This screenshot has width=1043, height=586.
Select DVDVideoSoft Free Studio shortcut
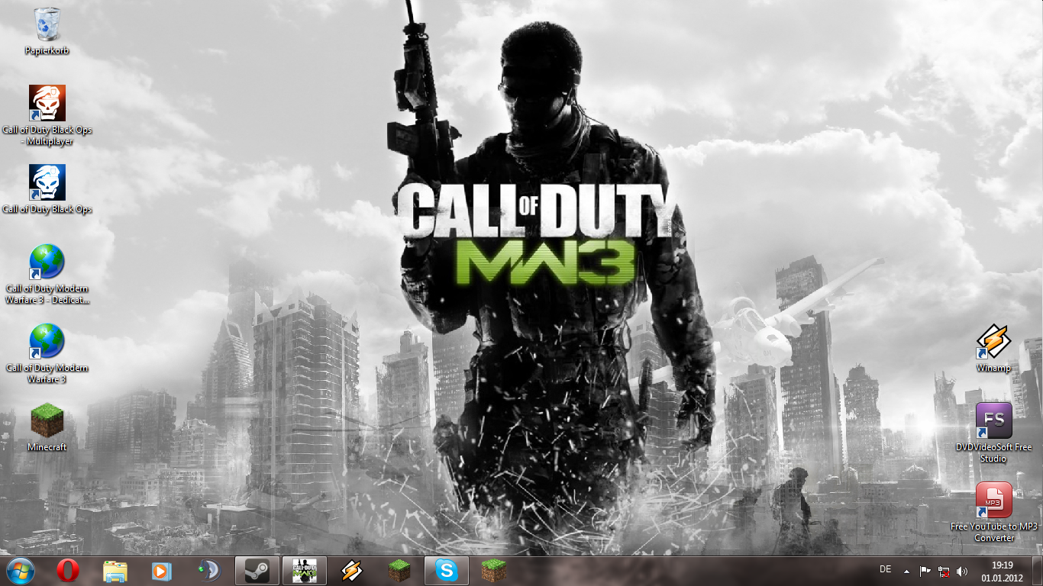[993, 421]
